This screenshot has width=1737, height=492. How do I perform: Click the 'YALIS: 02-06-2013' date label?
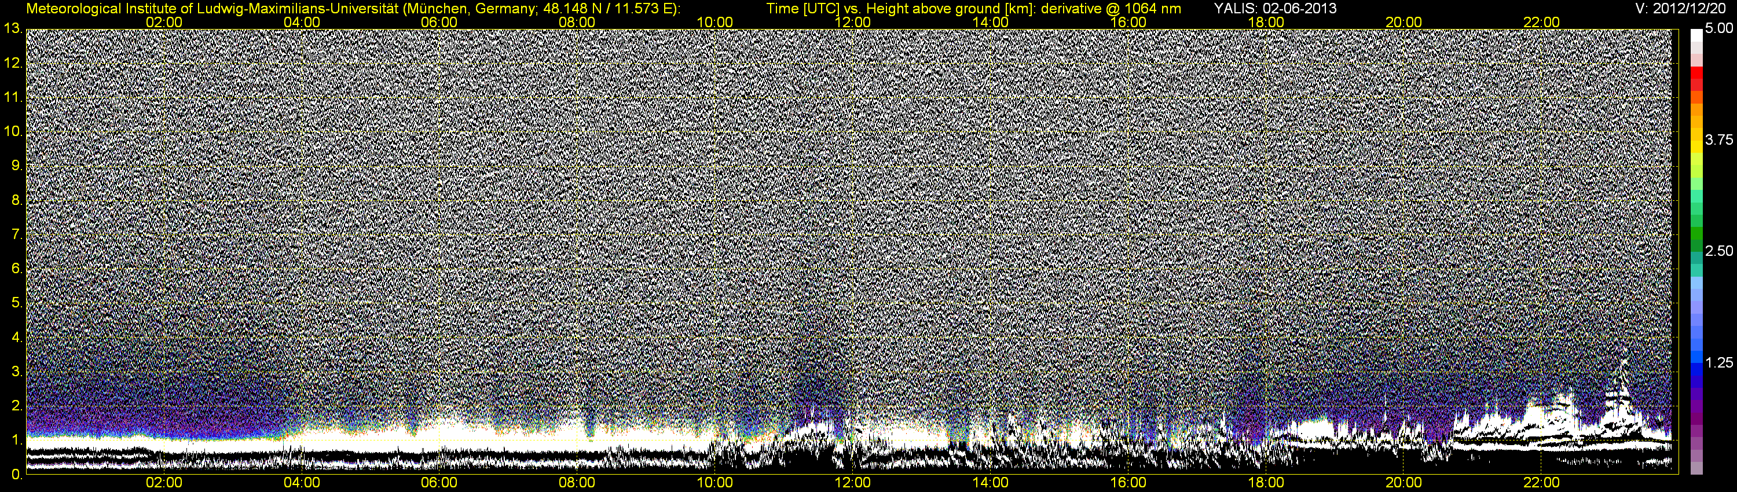tap(1275, 9)
